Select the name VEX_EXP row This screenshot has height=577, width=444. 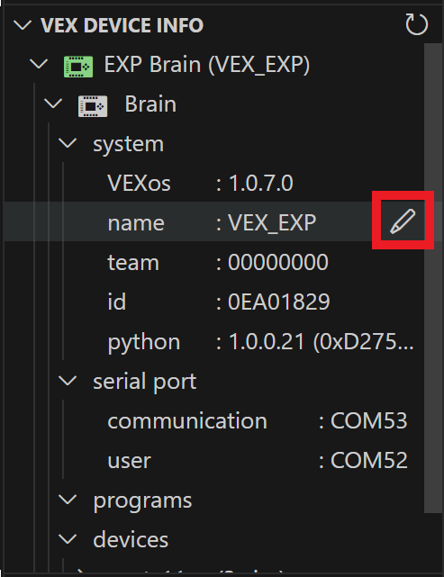coord(214,222)
